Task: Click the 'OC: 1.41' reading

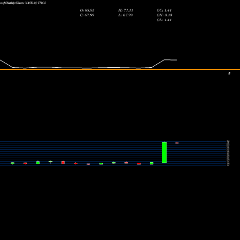Action: click(164, 11)
